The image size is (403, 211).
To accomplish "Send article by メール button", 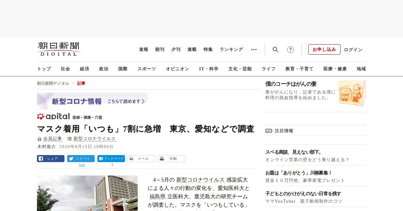I will [141, 159].
